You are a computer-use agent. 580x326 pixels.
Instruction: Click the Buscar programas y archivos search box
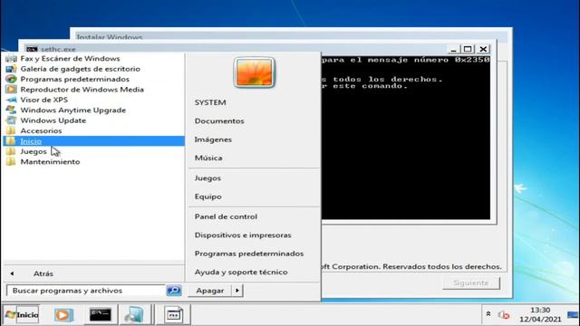[86, 291]
